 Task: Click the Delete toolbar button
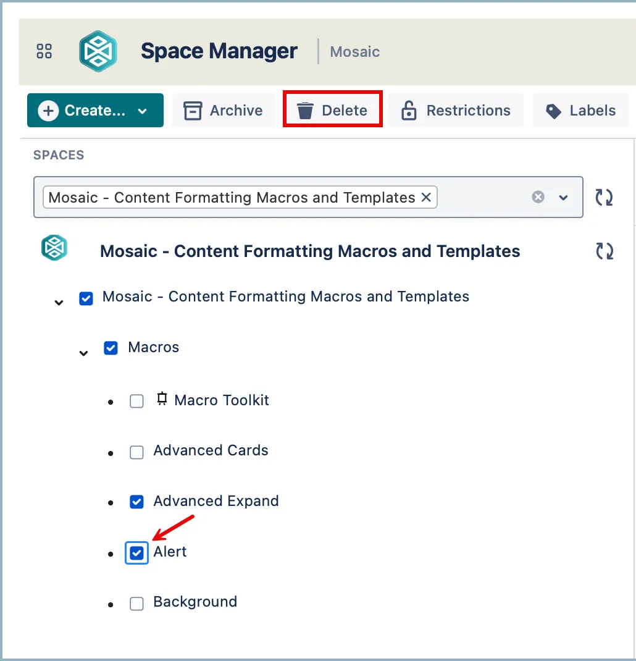[x=333, y=111]
